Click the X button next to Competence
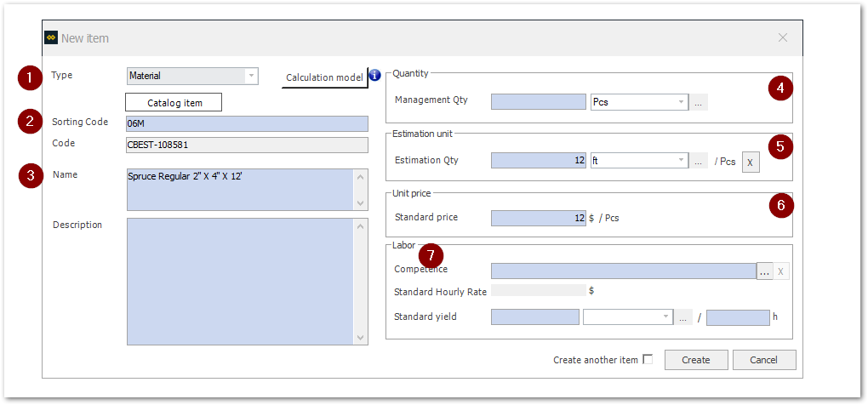868x405 pixels. (782, 271)
